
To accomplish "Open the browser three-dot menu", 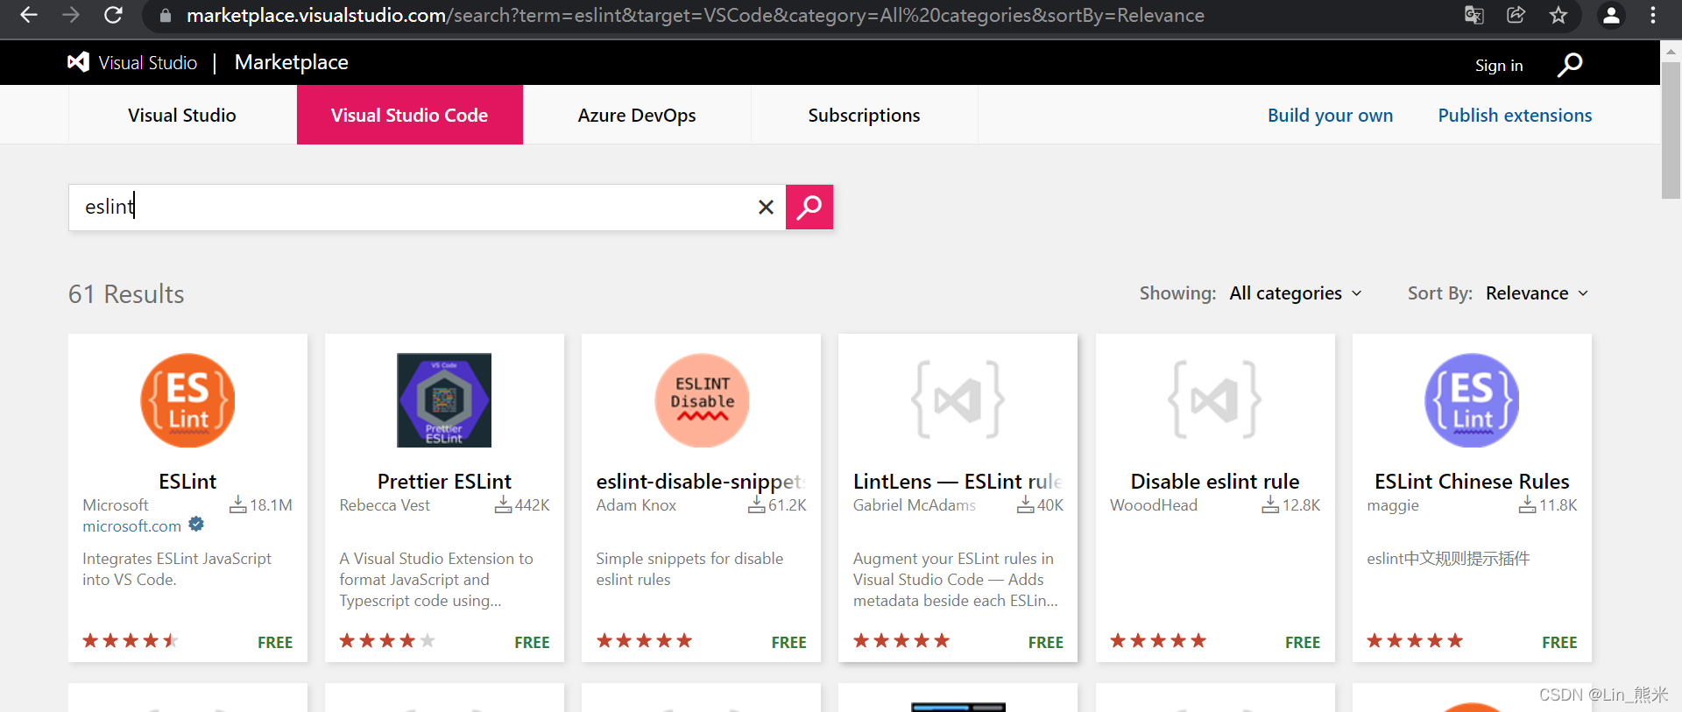I will pos(1653,15).
